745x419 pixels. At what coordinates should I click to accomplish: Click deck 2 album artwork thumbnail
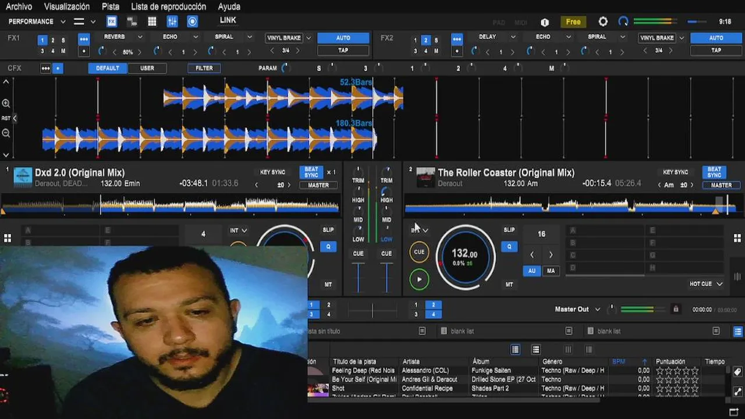pos(425,177)
